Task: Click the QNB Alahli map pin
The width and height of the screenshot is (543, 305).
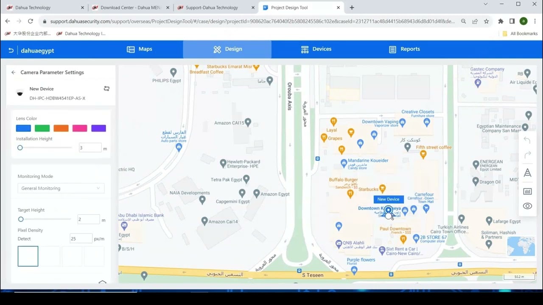Action: [x=339, y=244]
